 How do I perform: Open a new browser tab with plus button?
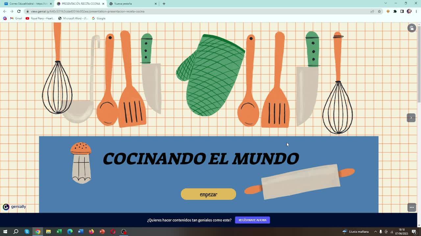164,4
